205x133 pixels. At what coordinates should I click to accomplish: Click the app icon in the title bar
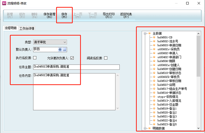coord(4,3)
